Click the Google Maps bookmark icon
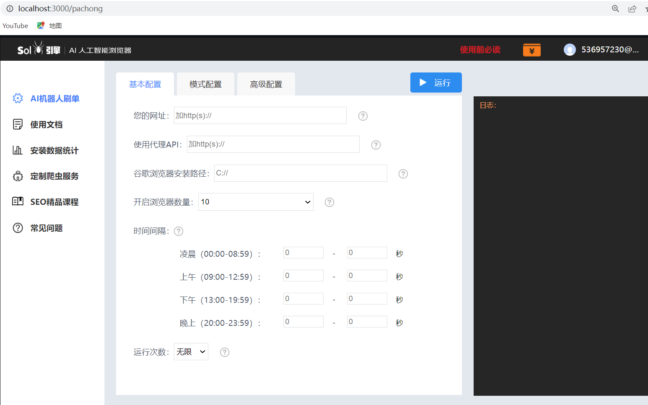Image resolution: width=648 pixels, height=405 pixels. [41, 26]
